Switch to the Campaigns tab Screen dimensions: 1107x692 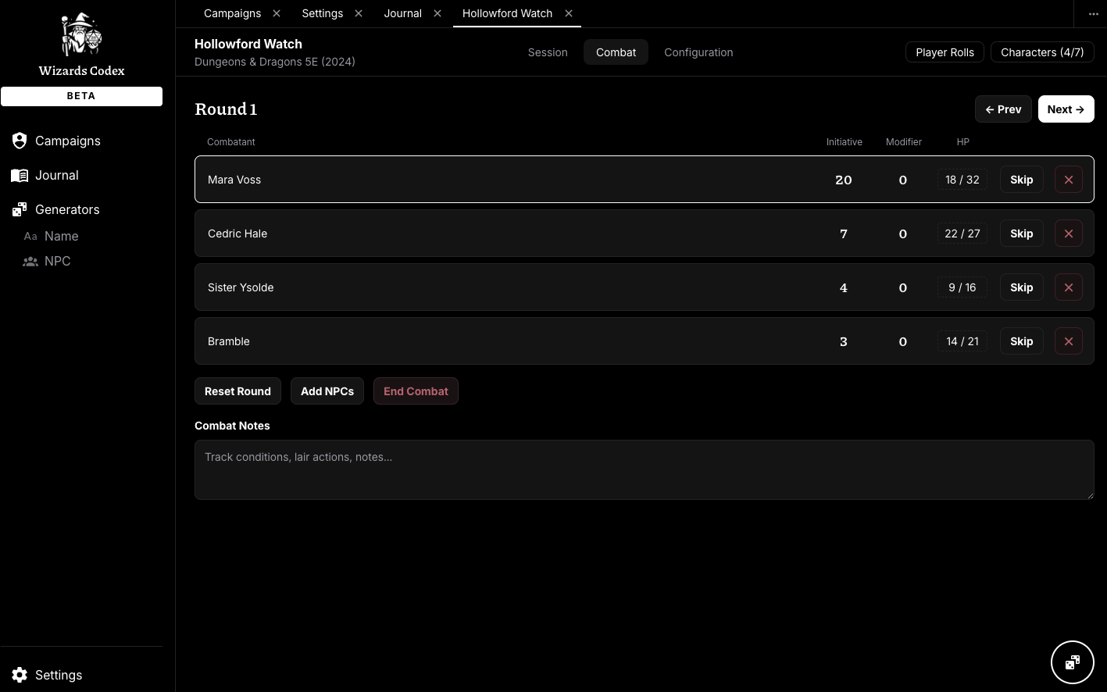click(232, 13)
